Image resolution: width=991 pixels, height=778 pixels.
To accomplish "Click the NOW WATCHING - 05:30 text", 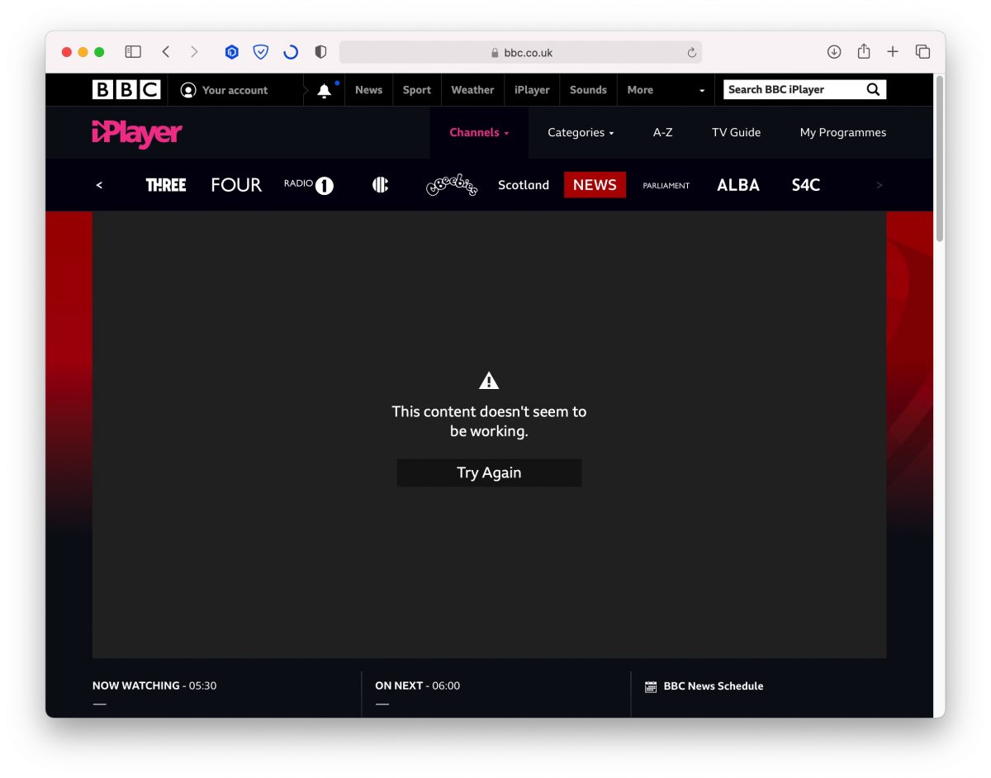I will [x=154, y=685].
